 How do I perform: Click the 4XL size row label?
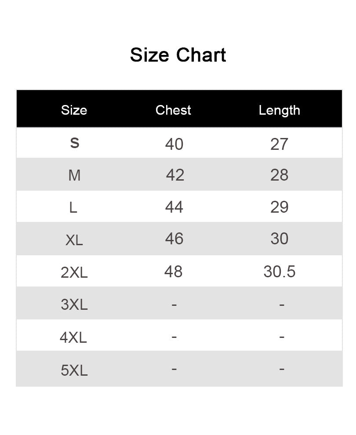[73, 337]
